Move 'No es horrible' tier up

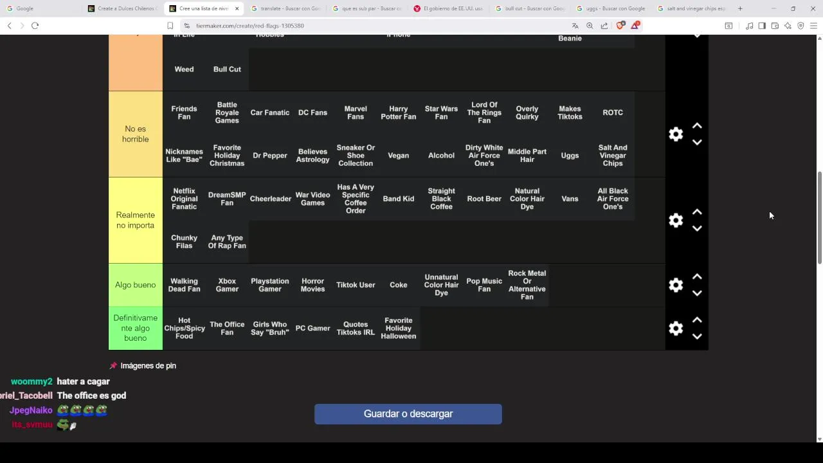697,126
